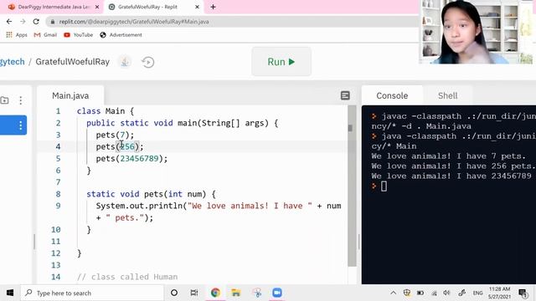Go back in browser history

[9, 22]
